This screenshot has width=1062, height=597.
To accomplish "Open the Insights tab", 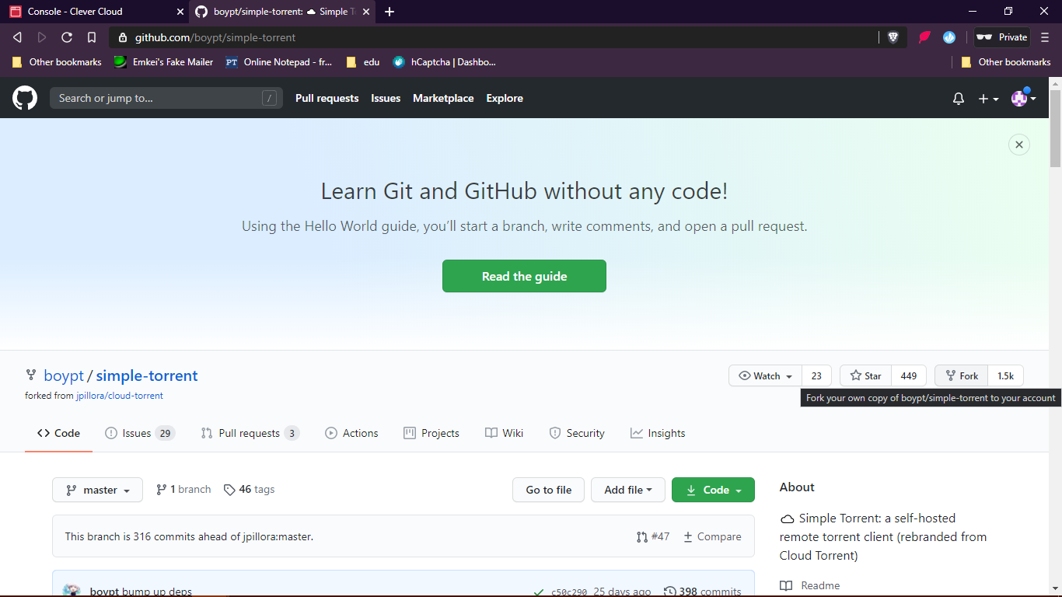I will pyautogui.click(x=658, y=434).
